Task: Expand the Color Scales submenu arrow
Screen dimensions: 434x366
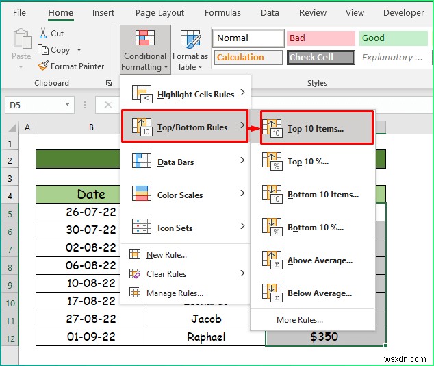Action: pos(242,193)
